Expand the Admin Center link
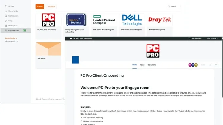This screenshot has height=125, width=223. click(11, 38)
